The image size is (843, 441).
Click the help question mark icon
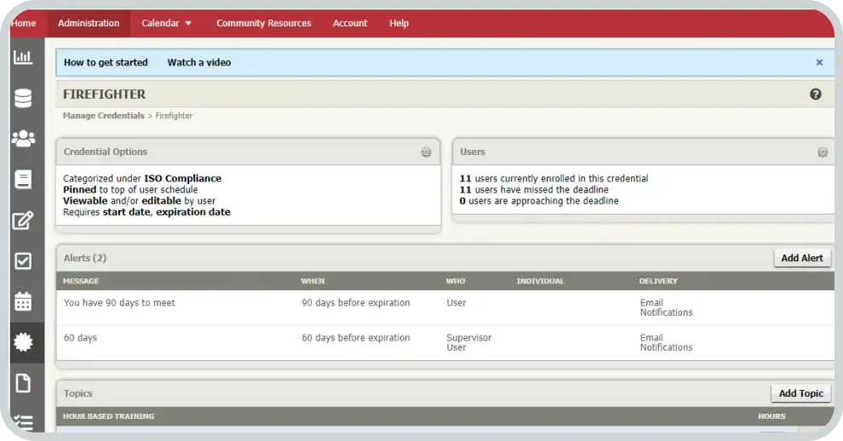point(815,94)
